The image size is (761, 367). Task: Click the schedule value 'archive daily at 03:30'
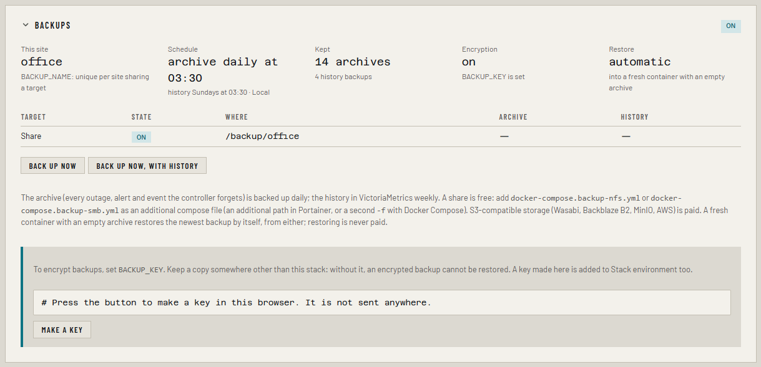click(x=223, y=70)
